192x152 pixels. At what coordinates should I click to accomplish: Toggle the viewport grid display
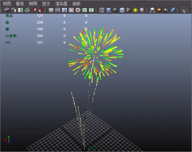[51, 10]
